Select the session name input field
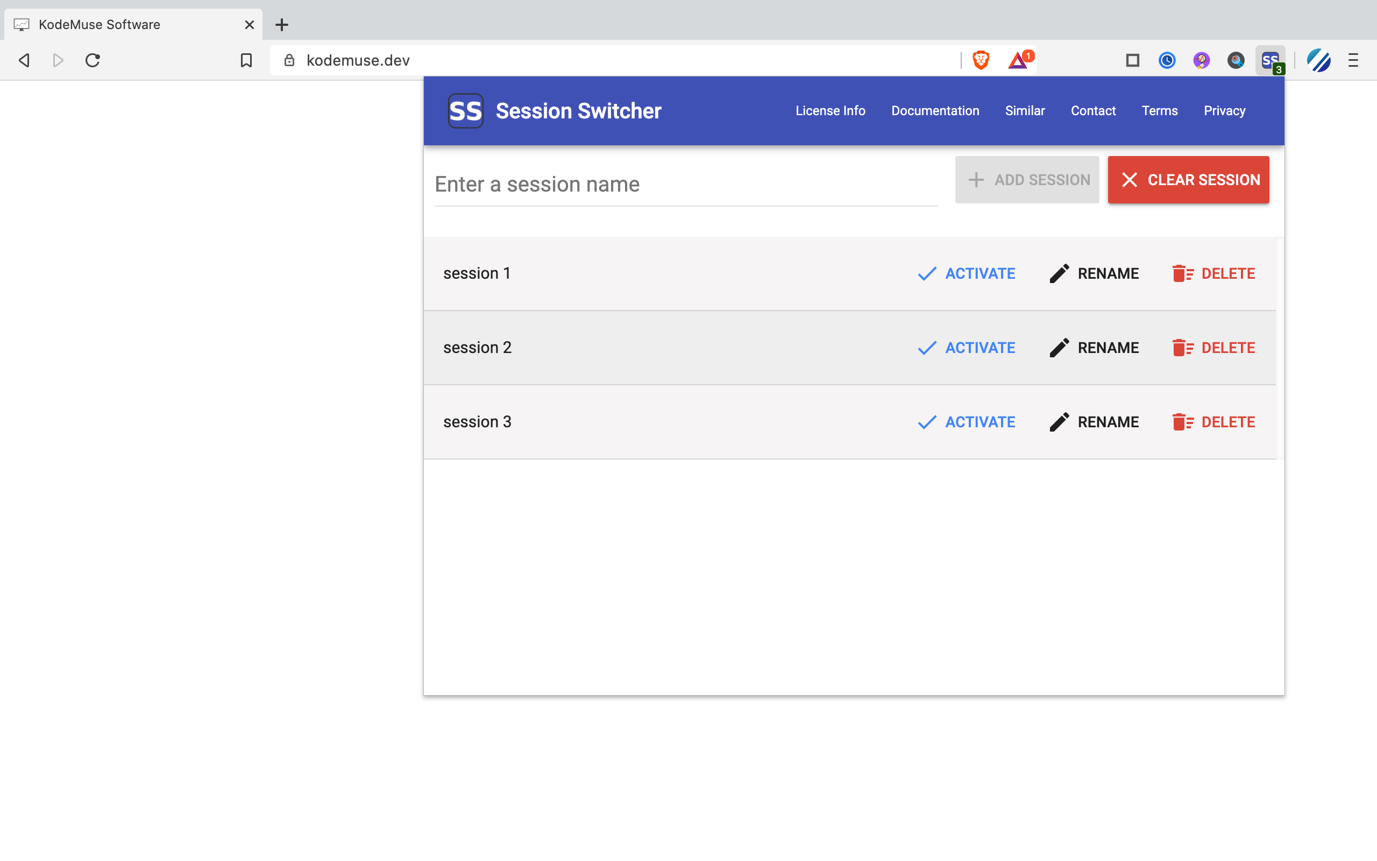 point(686,184)
